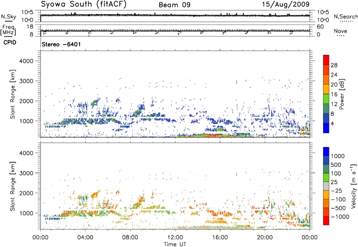Click the '2000' tick on power panel
Image resolution: width=358 pixels, height=247 pixels.
click(26, 101)
